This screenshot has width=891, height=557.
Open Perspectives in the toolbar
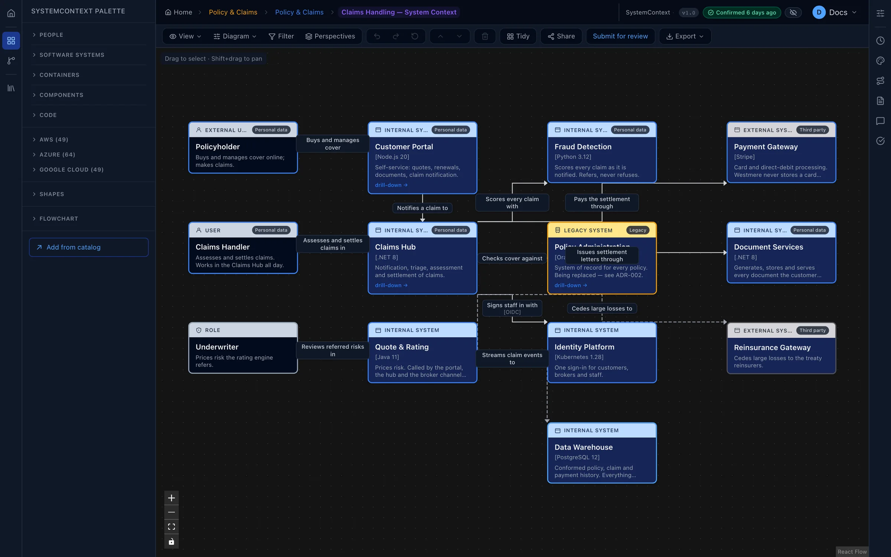point(330,36)
